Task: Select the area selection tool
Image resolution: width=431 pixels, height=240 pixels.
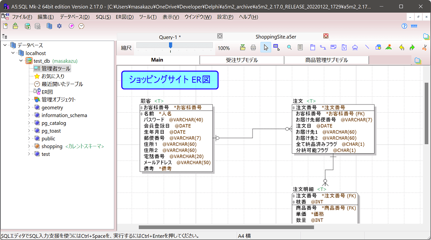Action: (277, 47)
